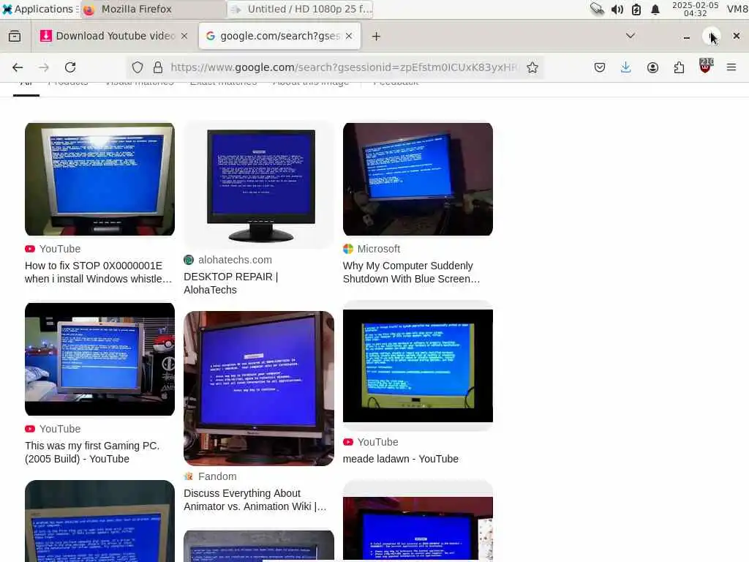Open the STOP 0X0000001E CRT monitor thumbnail

point(99,179)
